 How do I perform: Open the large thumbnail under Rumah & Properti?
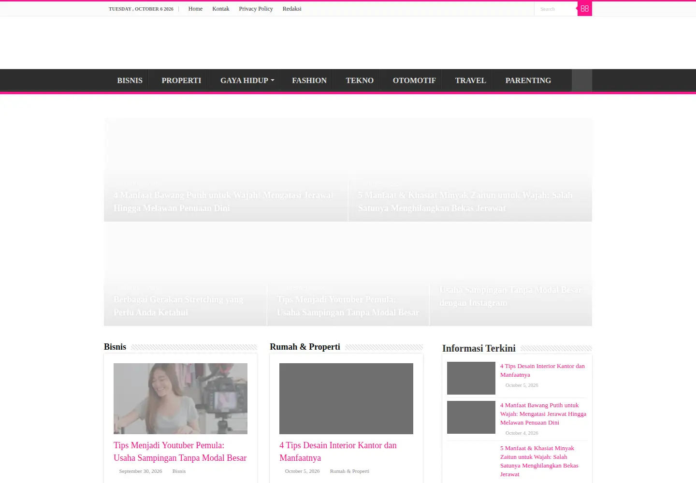point(346,398)
